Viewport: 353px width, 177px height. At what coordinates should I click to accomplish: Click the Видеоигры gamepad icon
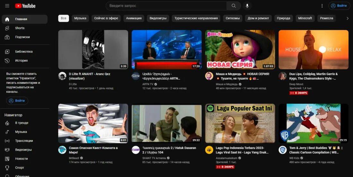[7, 150]
